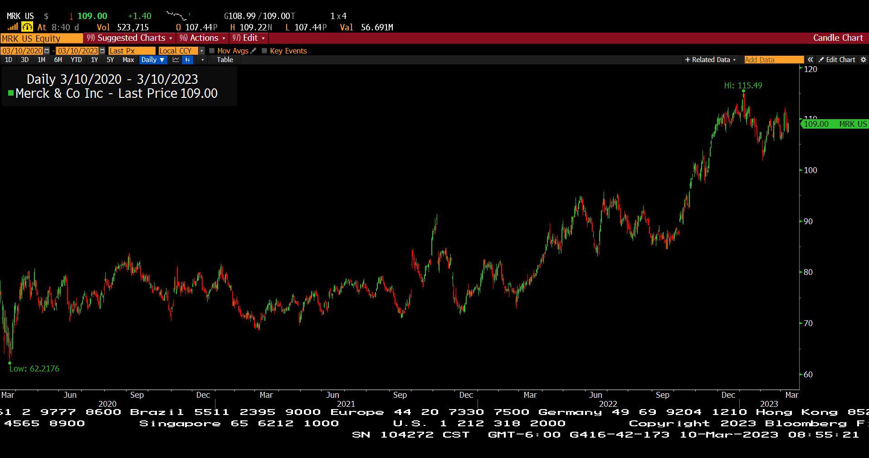
Task: Click the intraday sparkline mini chart
Action: click(178, 16)
